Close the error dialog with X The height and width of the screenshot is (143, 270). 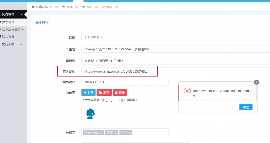[x=256, y=82]
